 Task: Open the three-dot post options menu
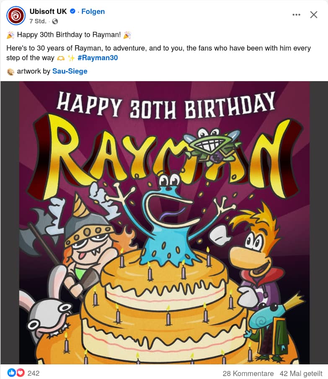[x=297, y=15]
